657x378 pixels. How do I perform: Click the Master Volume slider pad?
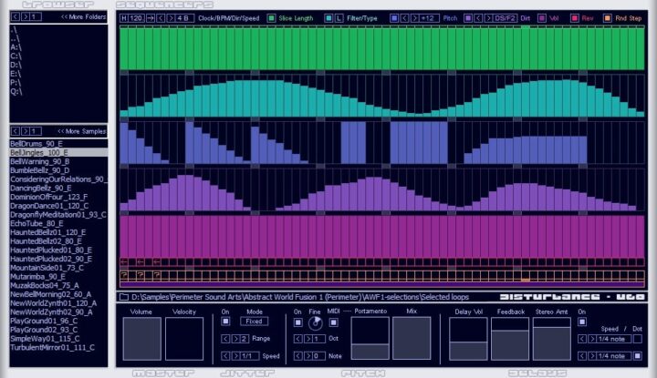click(141, 338)
